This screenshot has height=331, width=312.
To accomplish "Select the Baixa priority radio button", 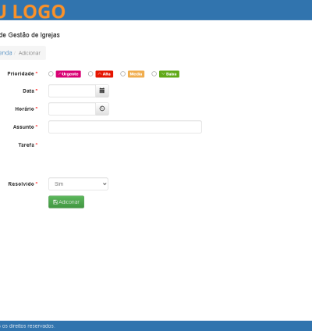I will tap(154, 74).
